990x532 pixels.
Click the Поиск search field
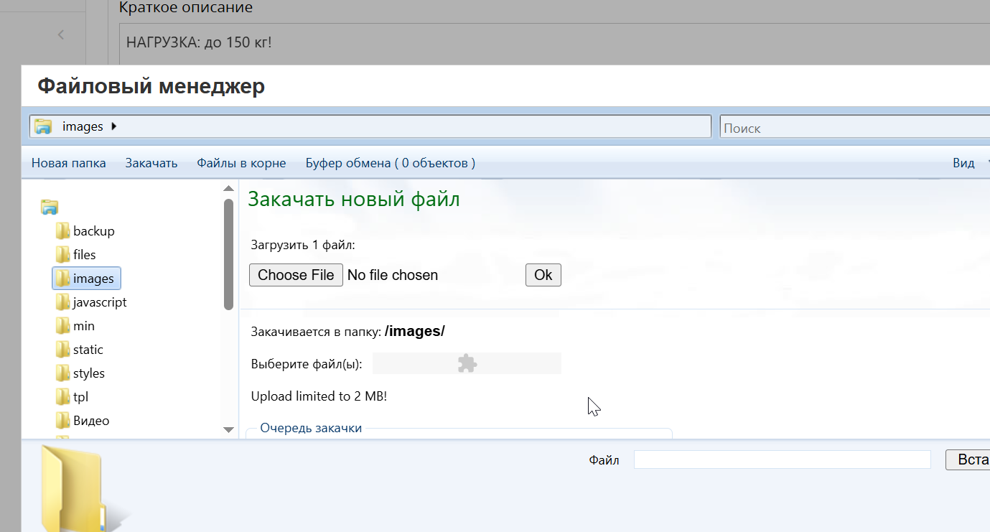tap(854, 128)
